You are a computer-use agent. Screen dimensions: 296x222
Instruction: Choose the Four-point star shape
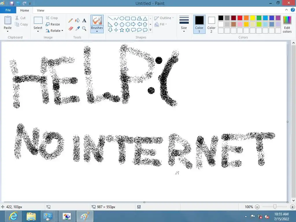coord(116,30)
